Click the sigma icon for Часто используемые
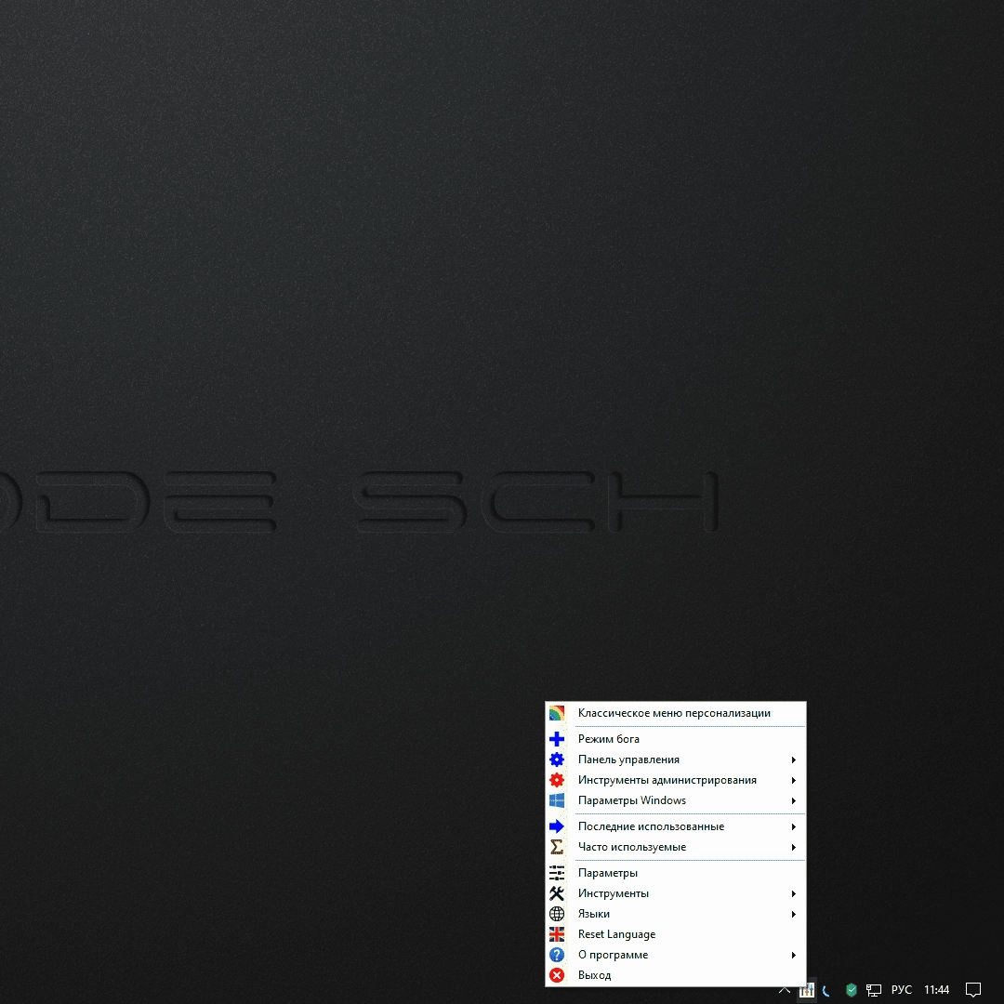 [557, 847]
